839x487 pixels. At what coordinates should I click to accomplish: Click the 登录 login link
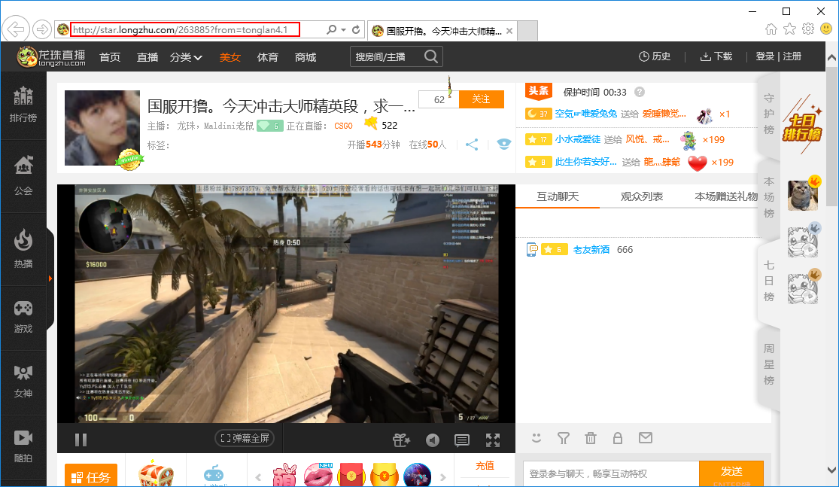click(765, 56)
